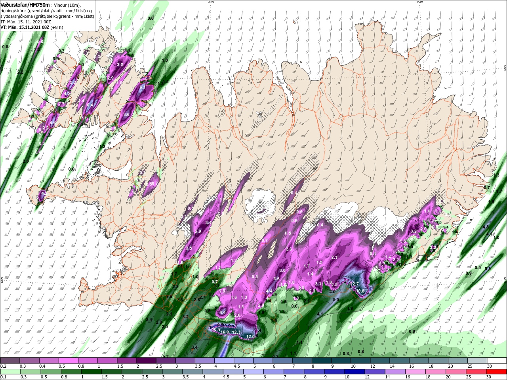This screenshot has height=380, width=507.
Task: Pick the pure red 30 swatch in rain scale
Action: pos(496,372)
